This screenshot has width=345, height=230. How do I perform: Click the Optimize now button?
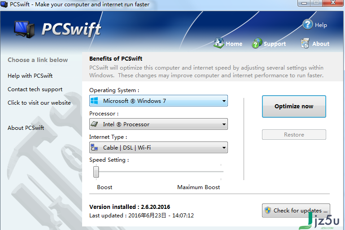point(294,106)
